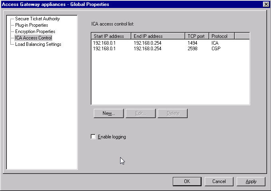Close the Global Properties dialog
Screen dimensions: 271x191
(266, 4)
